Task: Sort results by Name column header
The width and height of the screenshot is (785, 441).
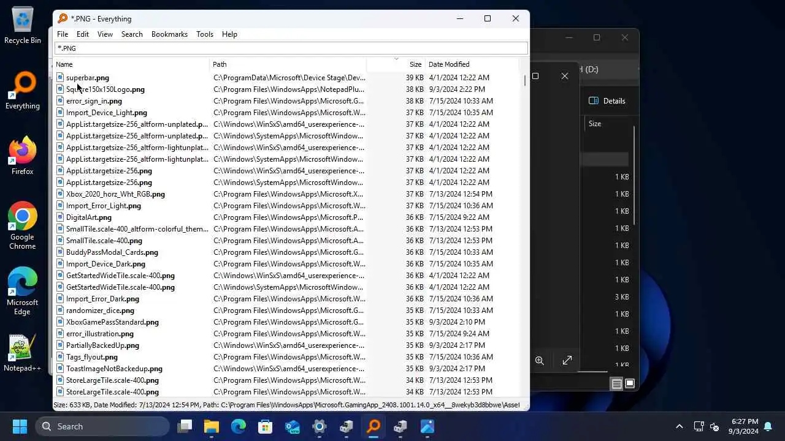Action: (131, 64)
